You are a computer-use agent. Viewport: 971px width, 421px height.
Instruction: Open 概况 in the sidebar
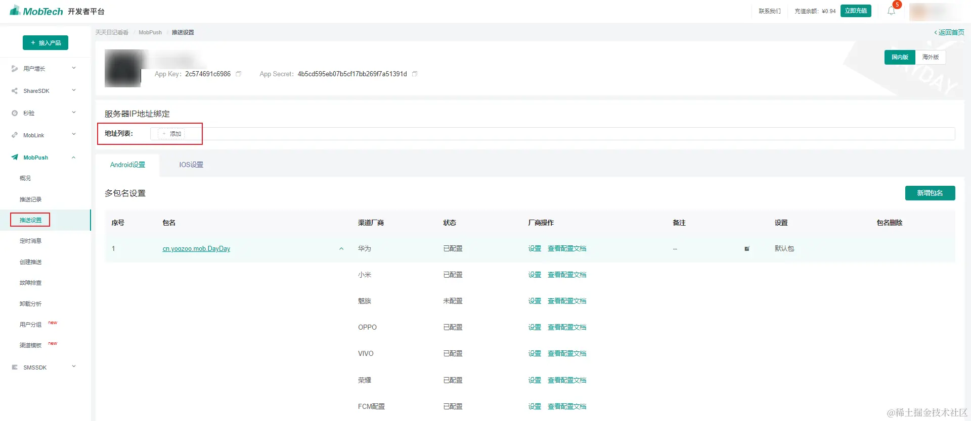(x=25, y=178)
